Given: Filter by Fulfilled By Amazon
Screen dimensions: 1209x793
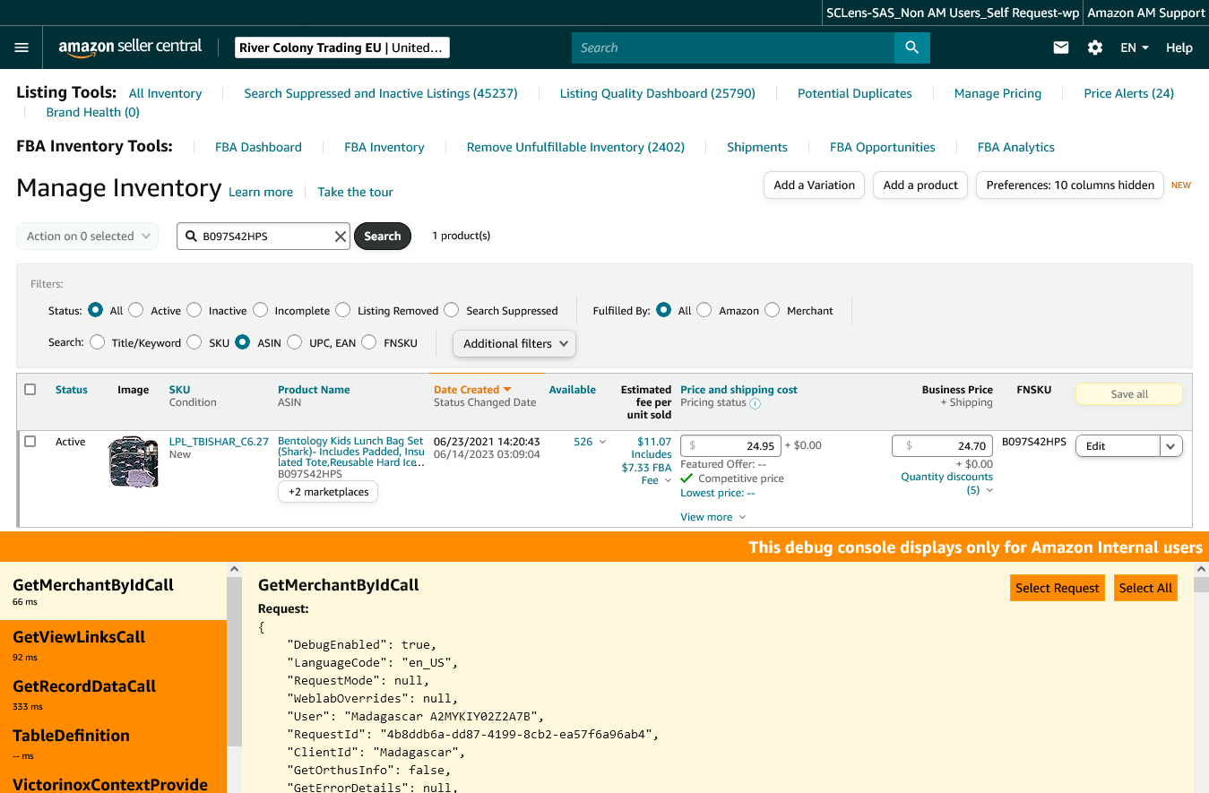Looking at the screenshot, I should point(704,310).
